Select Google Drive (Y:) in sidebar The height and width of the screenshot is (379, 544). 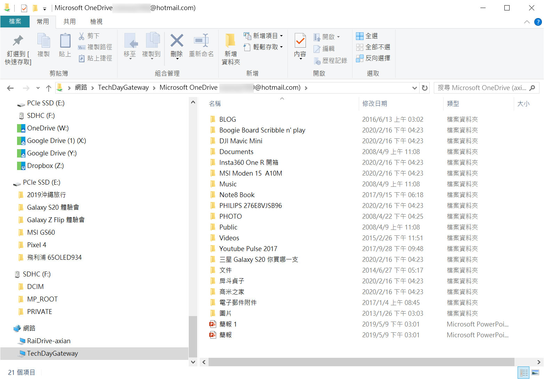tap(52, 153)
